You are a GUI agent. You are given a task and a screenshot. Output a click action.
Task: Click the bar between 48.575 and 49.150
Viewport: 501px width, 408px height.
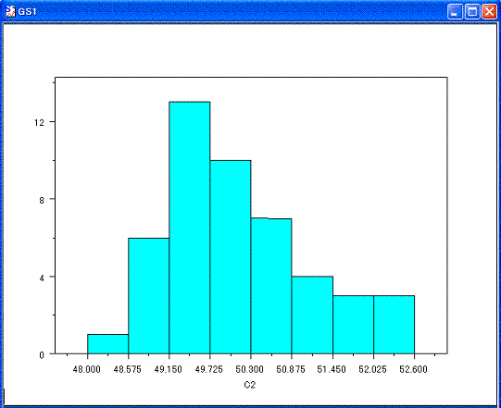pos(148,296)
